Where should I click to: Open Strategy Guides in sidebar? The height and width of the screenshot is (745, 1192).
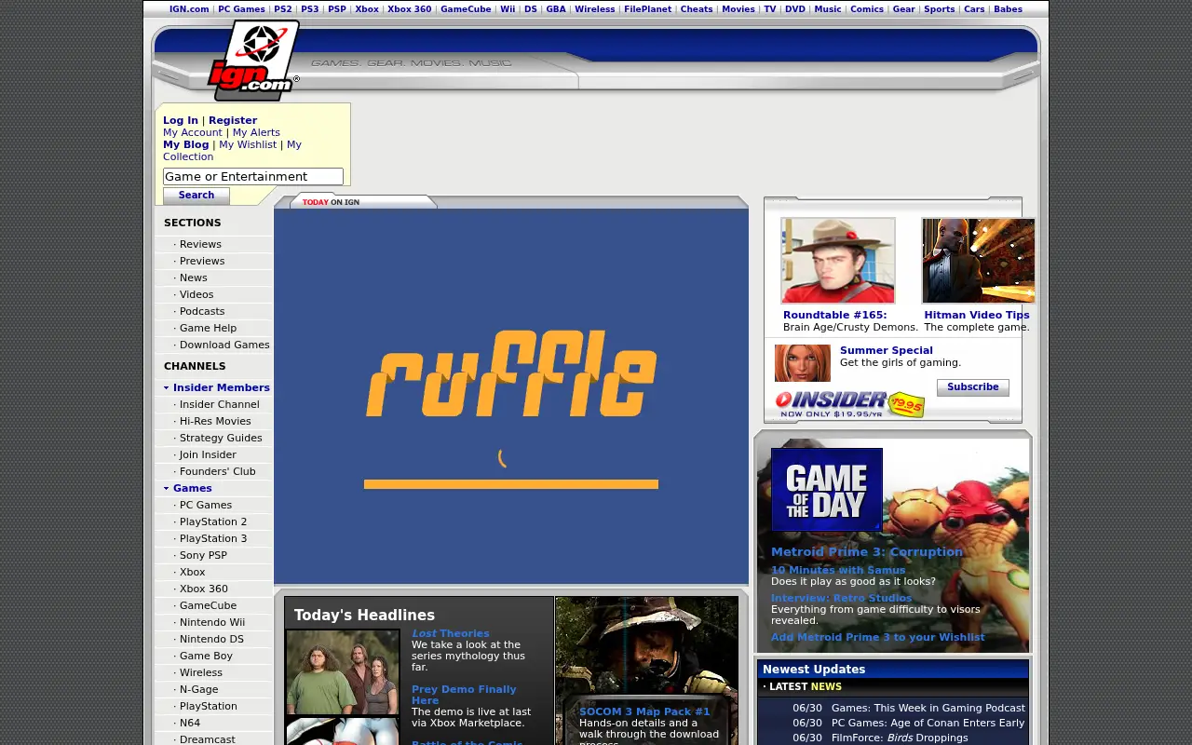click(x=221, y=438)
